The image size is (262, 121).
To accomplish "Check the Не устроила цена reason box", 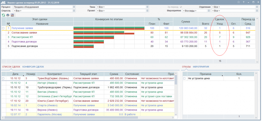I will pyautogui.click(x=184, y=78).
